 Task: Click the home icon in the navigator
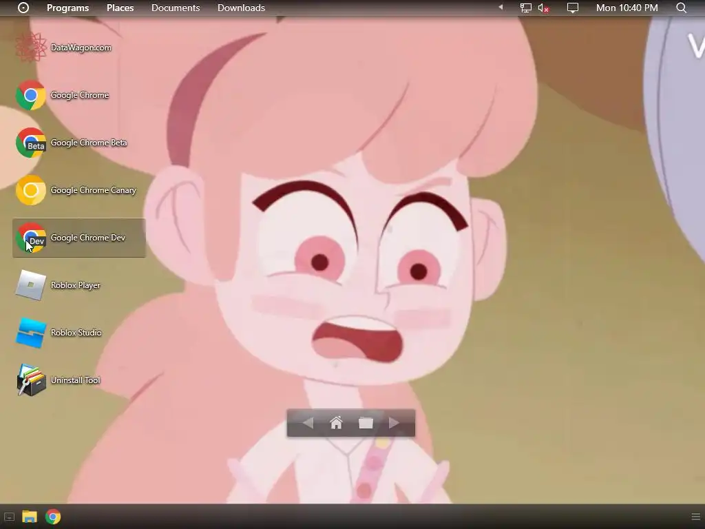click(336, 423)
